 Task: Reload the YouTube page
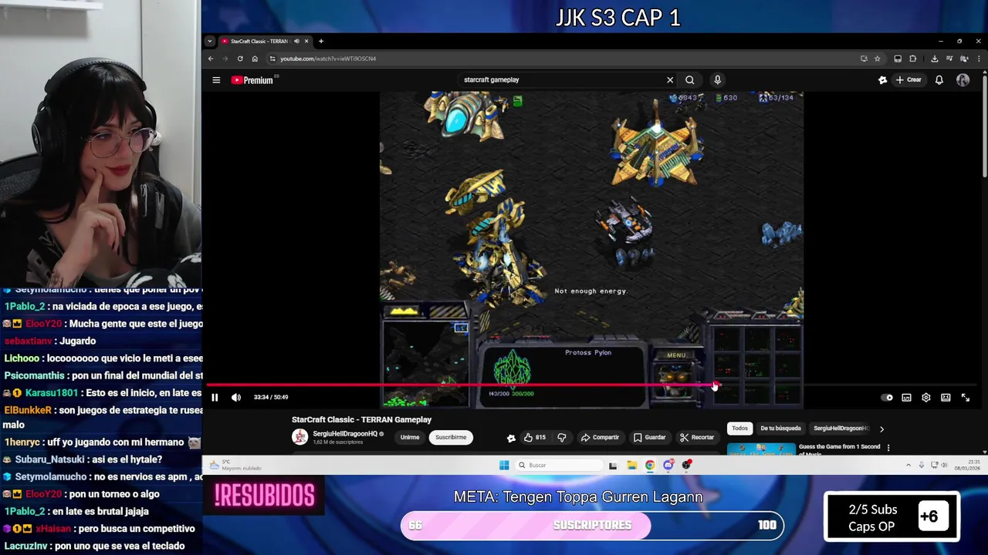tap(240, 59)
